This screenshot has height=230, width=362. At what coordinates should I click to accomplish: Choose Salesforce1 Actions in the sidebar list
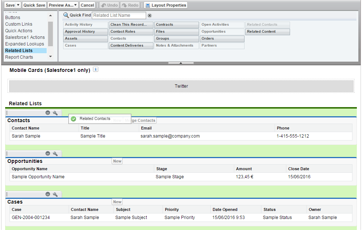click(25, 37)
